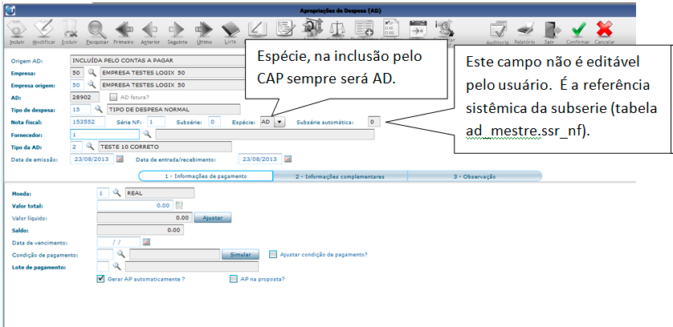Click the balance scale toolbar icon
This screenshot has height=327, width=673.
[336, 29]
